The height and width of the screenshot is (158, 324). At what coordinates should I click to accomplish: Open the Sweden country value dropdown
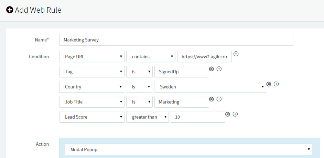210,87
